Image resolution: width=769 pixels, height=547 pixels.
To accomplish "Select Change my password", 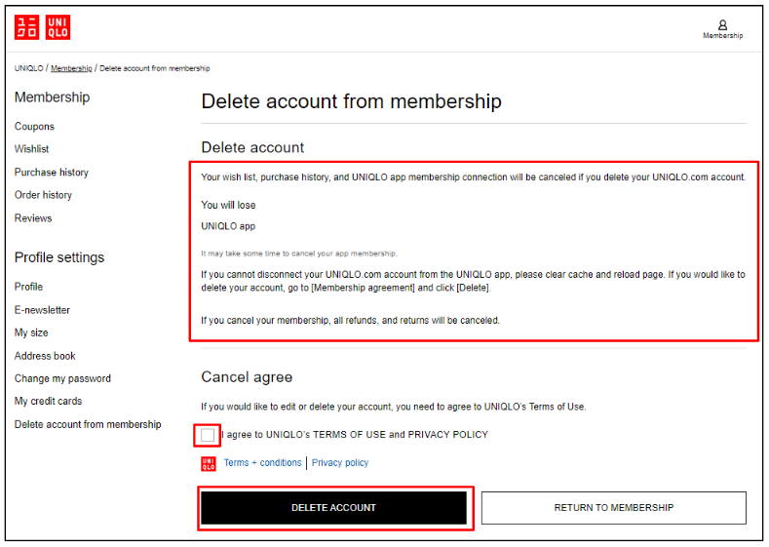I will pyautogui.click(x=62, y=378).
